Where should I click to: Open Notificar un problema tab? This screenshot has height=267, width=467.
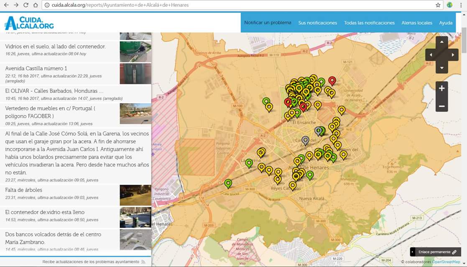pyautogui.click(x=268, y=23)
